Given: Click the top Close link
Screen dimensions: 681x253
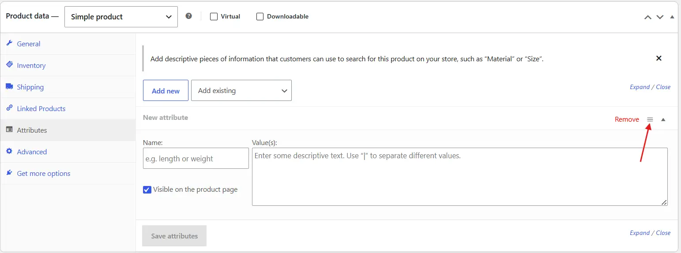Looking at the screenshot, I should [663, 87].
